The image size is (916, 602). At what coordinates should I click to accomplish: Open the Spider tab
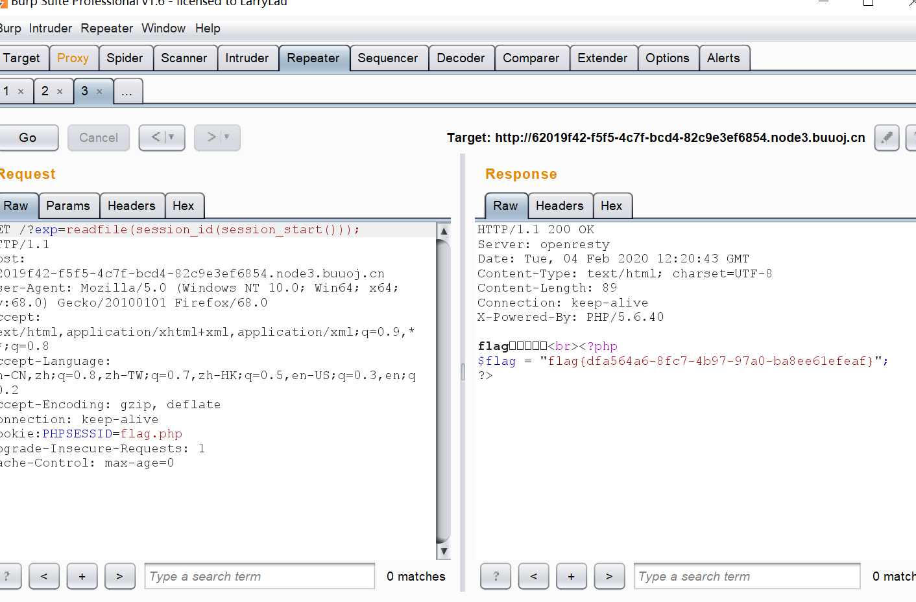[x=125, y=58]
